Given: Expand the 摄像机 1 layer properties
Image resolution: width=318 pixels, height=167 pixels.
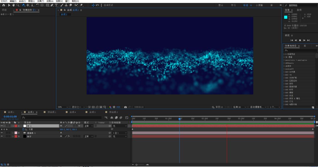Looking at the screenshot, I should pyautogui.click(x=13, y=133).
